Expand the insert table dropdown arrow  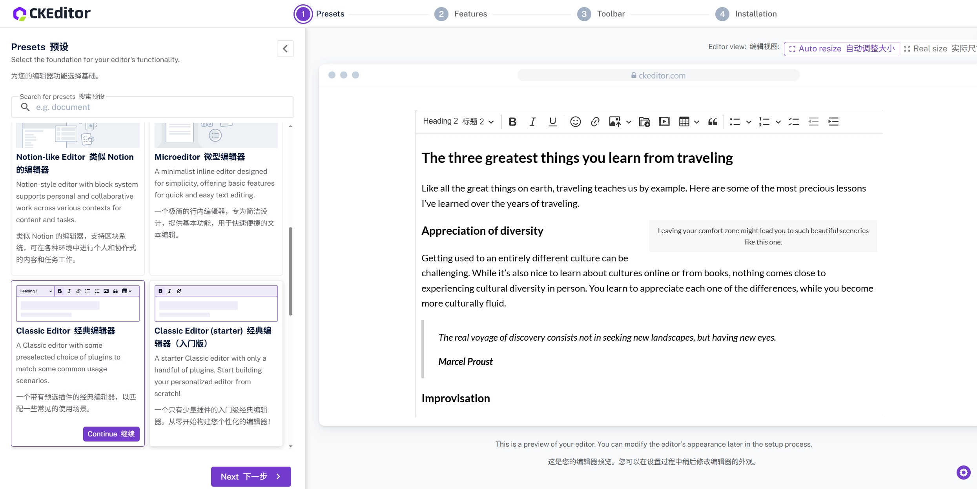697,122
